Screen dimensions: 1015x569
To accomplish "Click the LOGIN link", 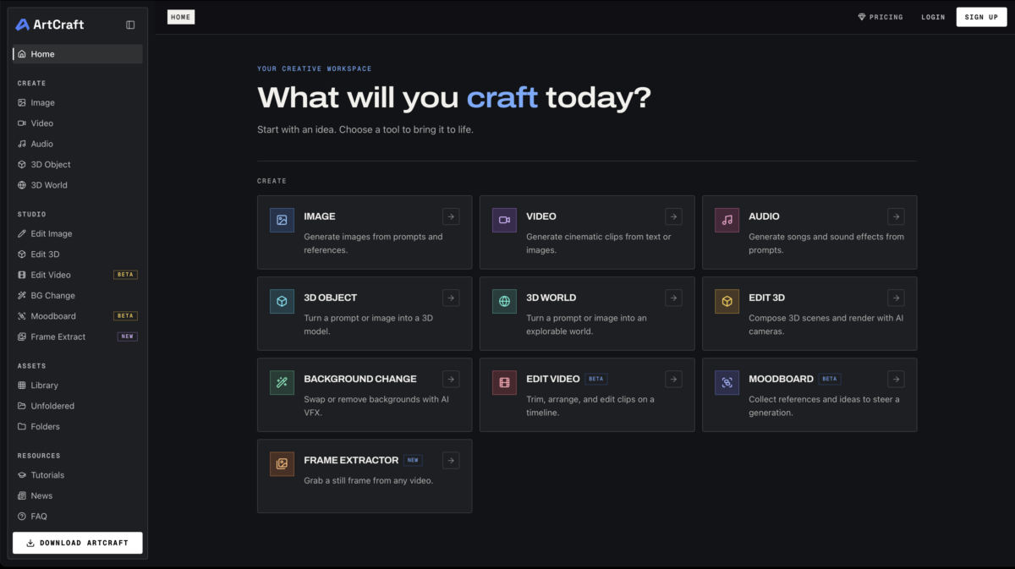I will coord(933,17).
